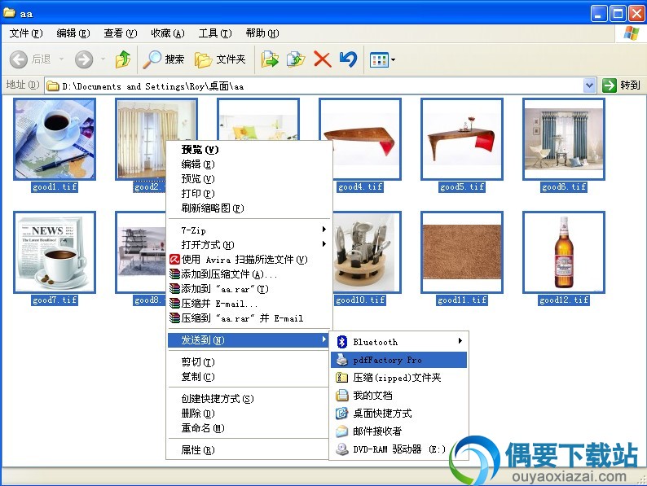The width and height of the screenshot is (647, 486).
Task: Click the zipped folder icon
Action: pyautogui.click(x=341, y=378)
